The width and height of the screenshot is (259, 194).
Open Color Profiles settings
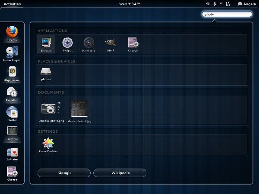[x=48, y=144]
